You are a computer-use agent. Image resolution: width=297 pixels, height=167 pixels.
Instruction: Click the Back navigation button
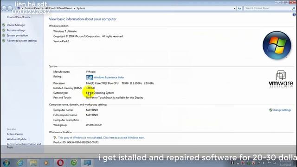[x=4, y=8]
